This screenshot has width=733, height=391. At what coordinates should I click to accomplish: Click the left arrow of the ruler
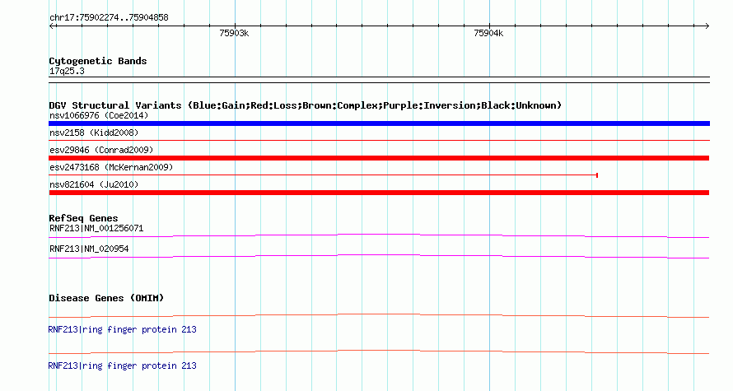52,26
